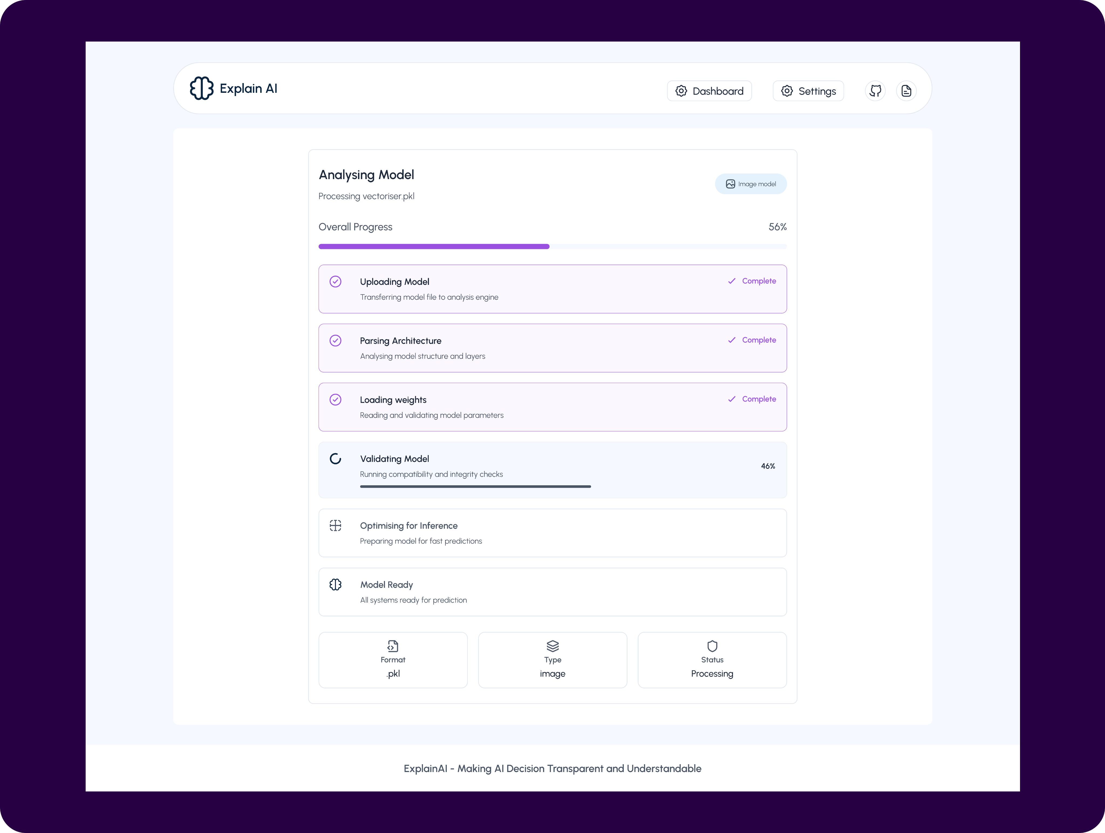This screenshot has width=1105, height=833.
Task: Click the Explain AI brain logo
Action: (201, 88)
